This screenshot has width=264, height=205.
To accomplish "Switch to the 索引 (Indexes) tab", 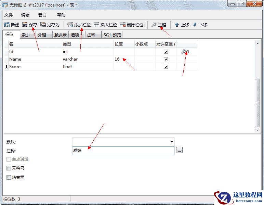I will (x=28, y=35).
